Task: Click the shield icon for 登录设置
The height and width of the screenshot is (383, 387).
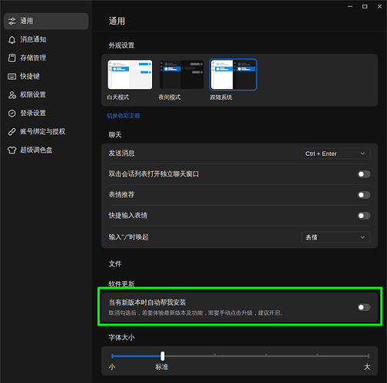Action: coord(12,114)
